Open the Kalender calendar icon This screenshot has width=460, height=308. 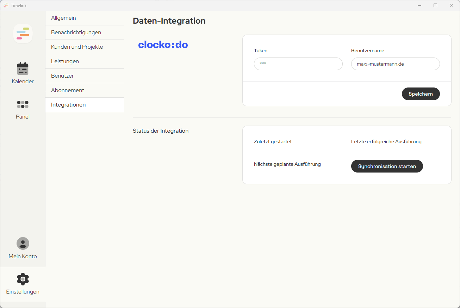[x=23, y=68]
